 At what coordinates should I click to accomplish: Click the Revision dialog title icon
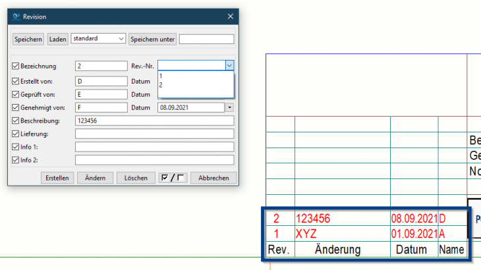(x=16, y=16)
